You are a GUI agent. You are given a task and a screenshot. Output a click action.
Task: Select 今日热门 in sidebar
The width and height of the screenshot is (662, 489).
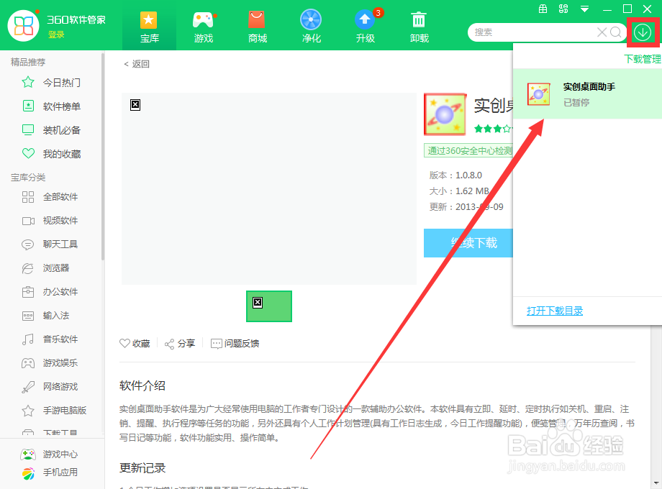point(50,82)
